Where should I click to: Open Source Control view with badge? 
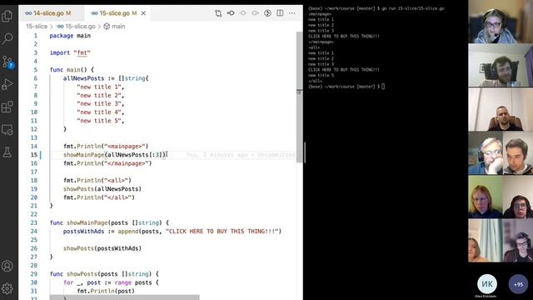(x=7, y=62)
